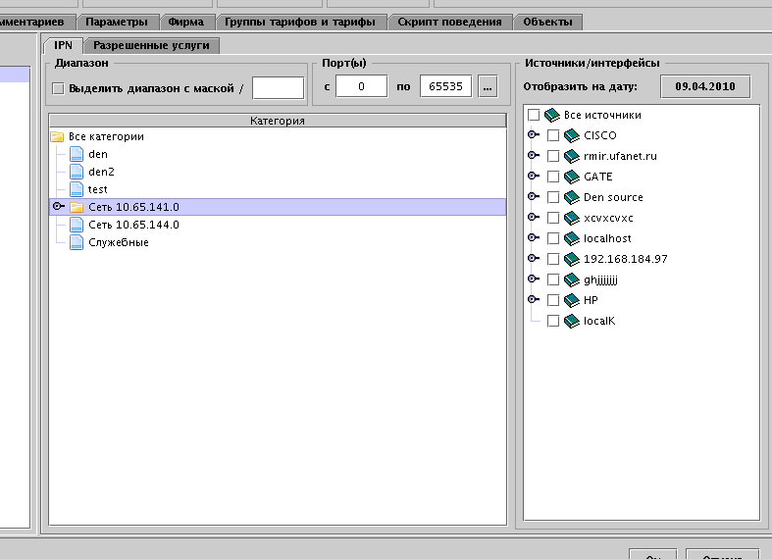Tick the rmir.ufanet.ru source checkbox
The height and width of the screenshot is (559, 772).
[x=553, y=156]
